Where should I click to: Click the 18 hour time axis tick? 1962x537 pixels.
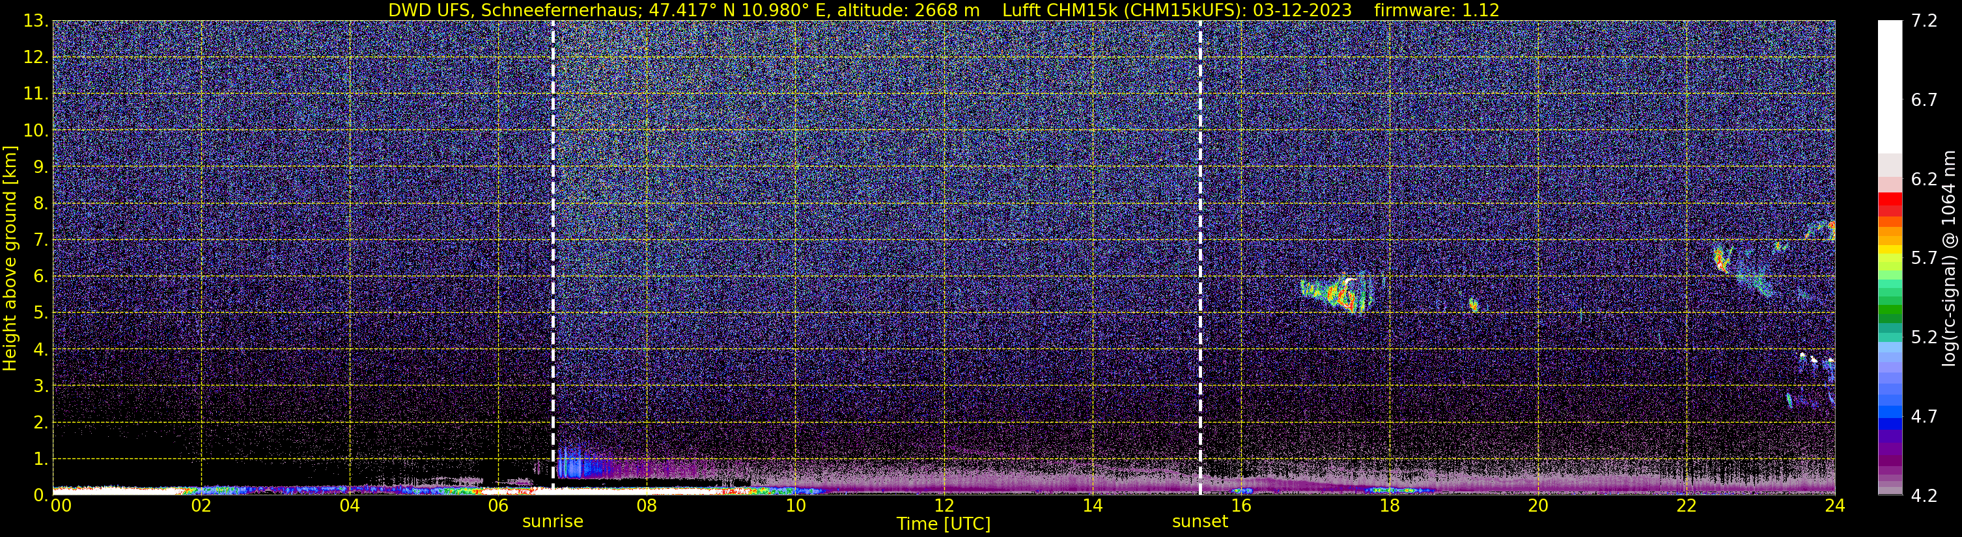[1389, 506]
